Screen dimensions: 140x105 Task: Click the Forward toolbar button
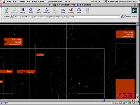coord(15,10)
